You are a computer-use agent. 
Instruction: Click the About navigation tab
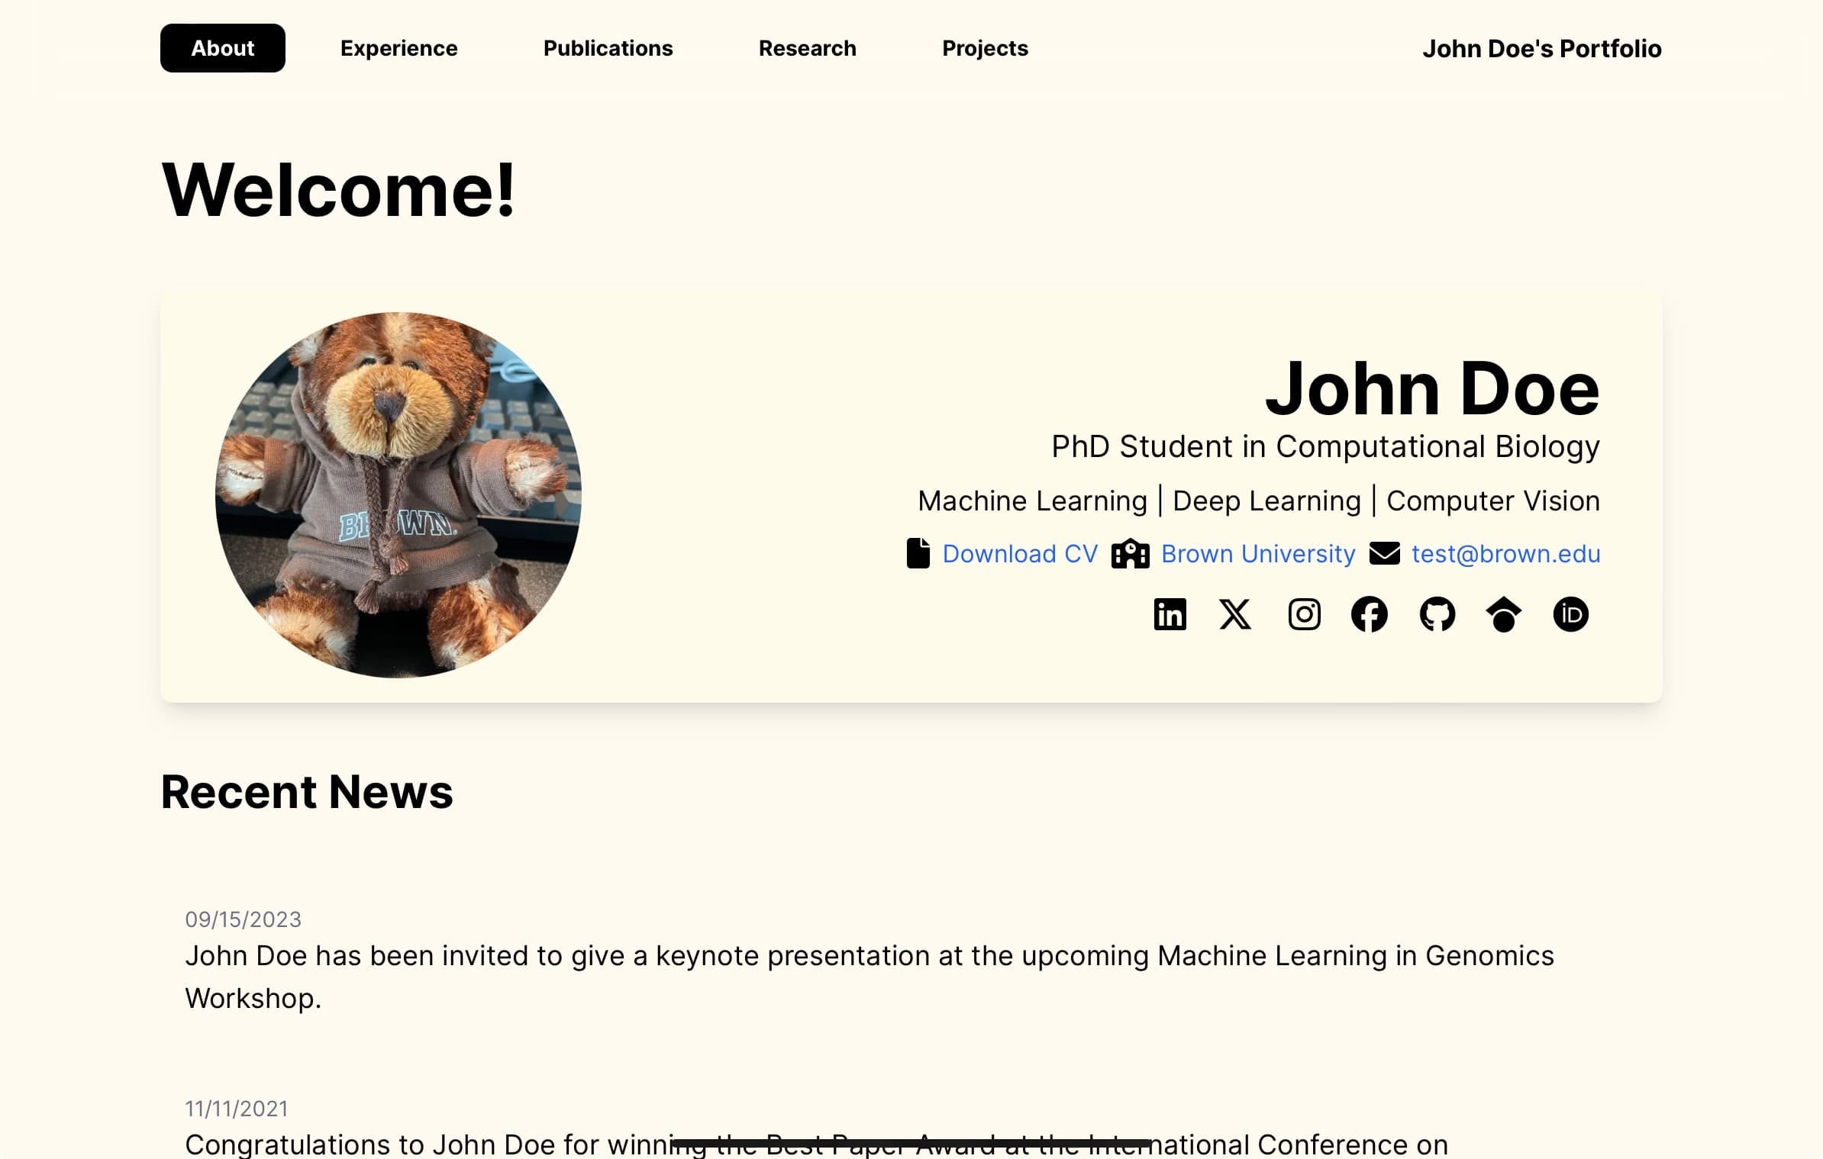pos(222,48)
